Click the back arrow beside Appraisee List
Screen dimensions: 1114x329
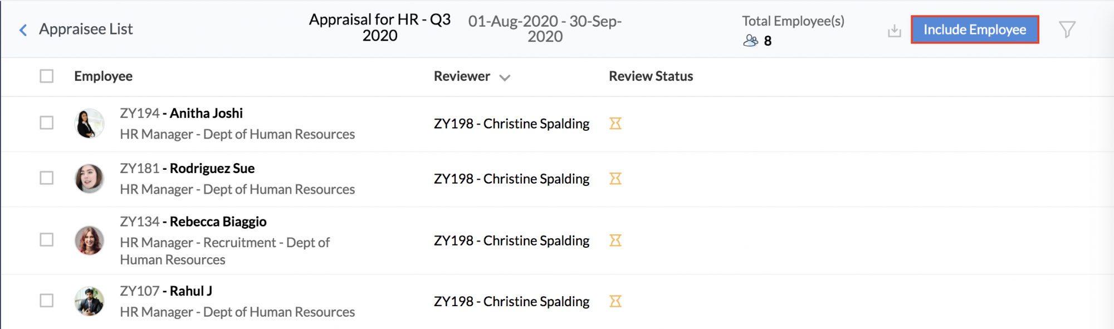[23, 30]
